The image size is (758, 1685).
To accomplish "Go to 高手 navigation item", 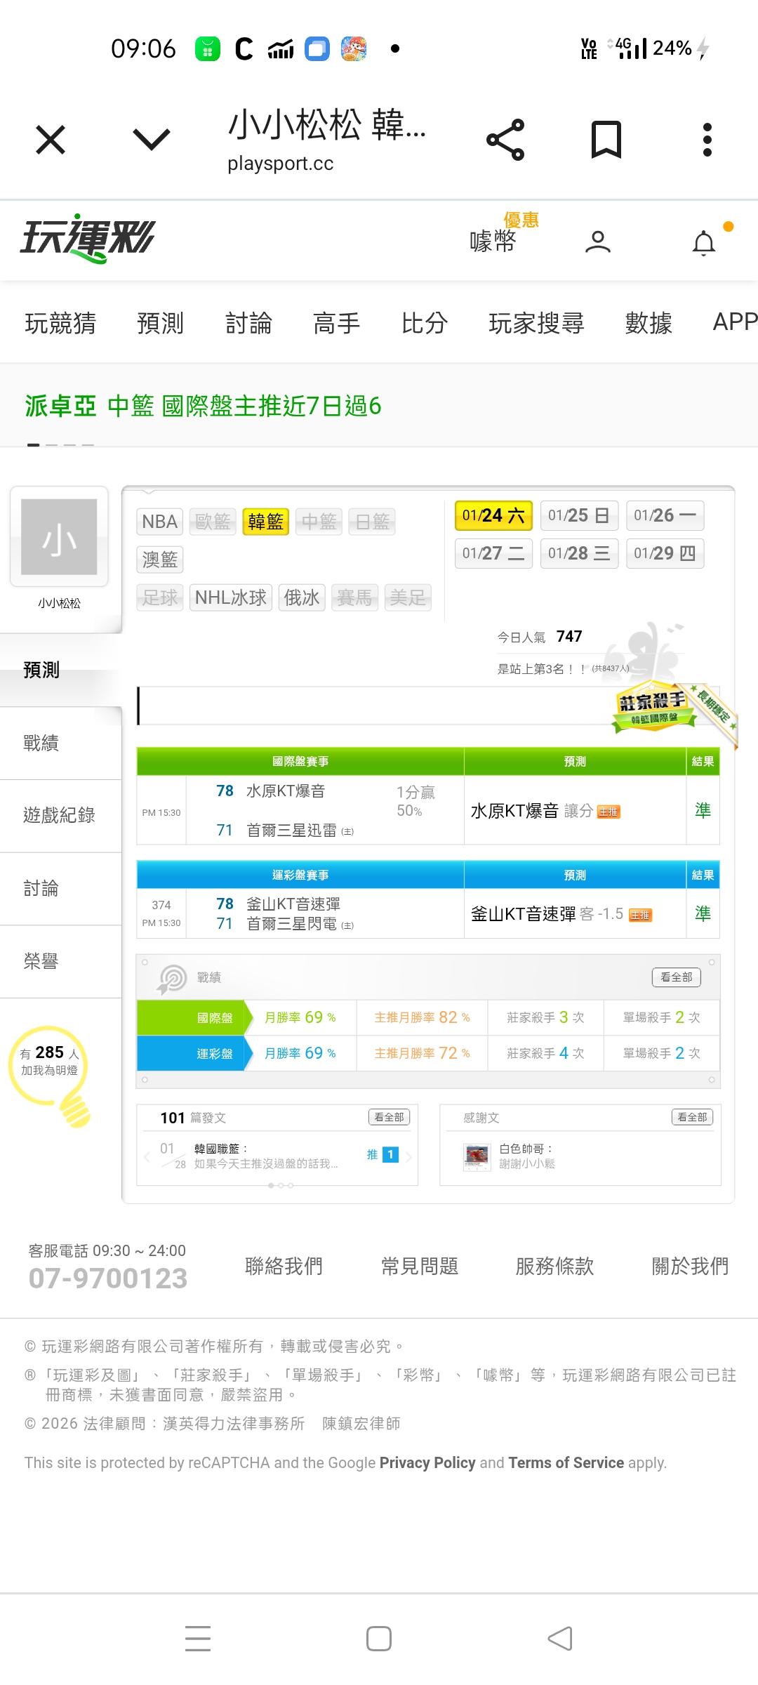I will tap(336, 323).
